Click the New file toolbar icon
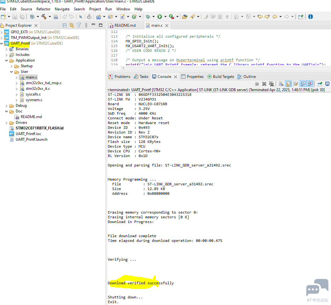331x305 pixels. 3,17
